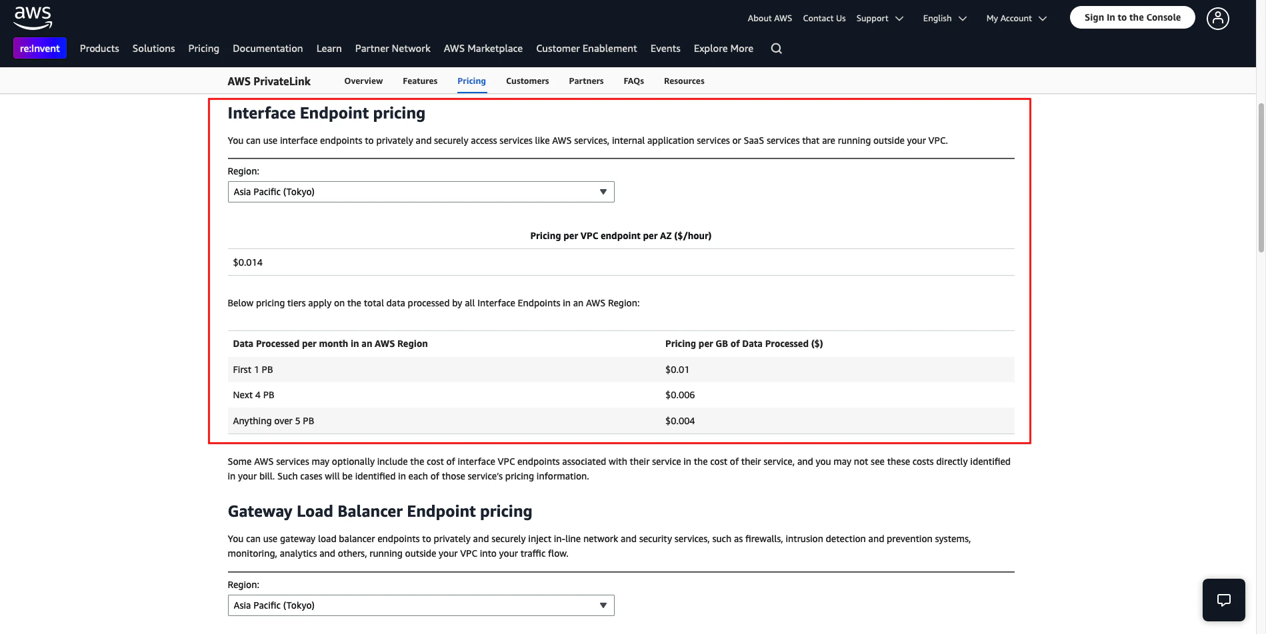Switch to the Partners tab
This screenshot has width=1266, height=634.
(586, 81)
